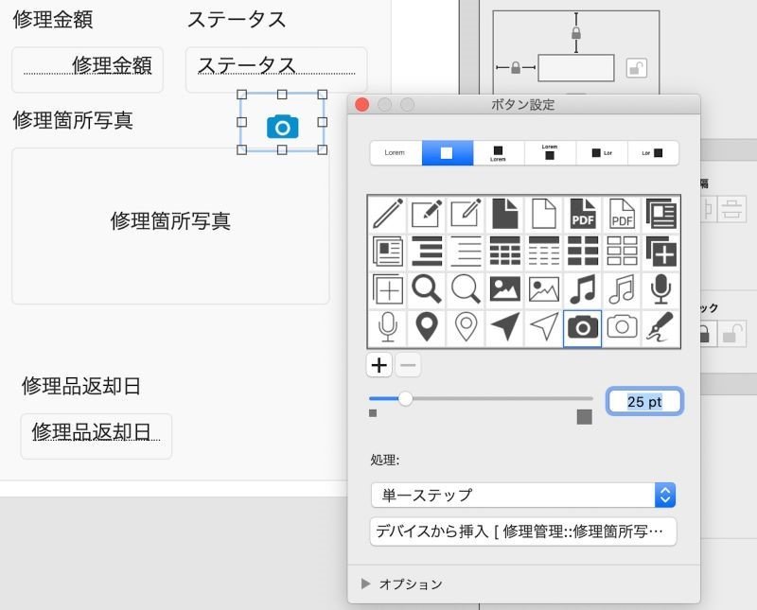Click the 修理金額 label text
The image size is (757, 610).
(53, 20)
